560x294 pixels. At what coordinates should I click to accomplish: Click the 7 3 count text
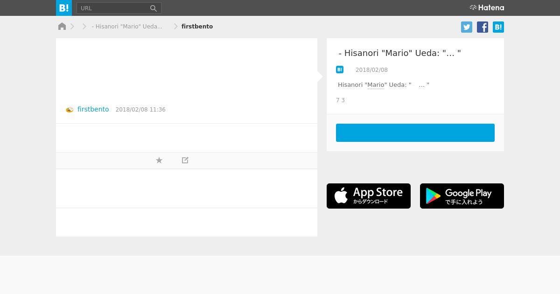(x=341, y=100)
